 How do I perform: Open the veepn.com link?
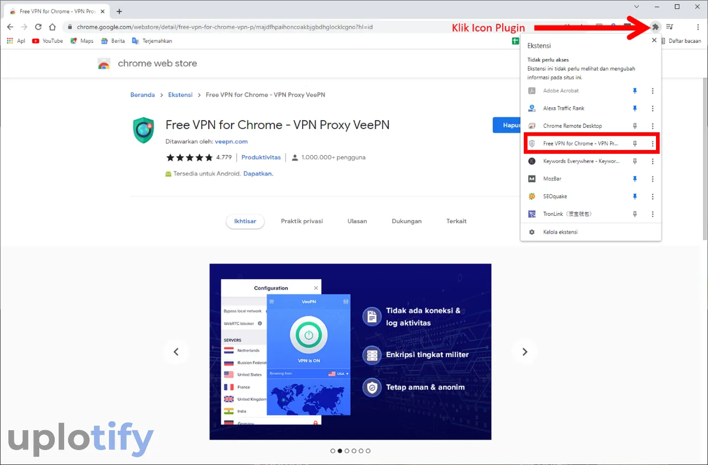click(x=231, y=142)
